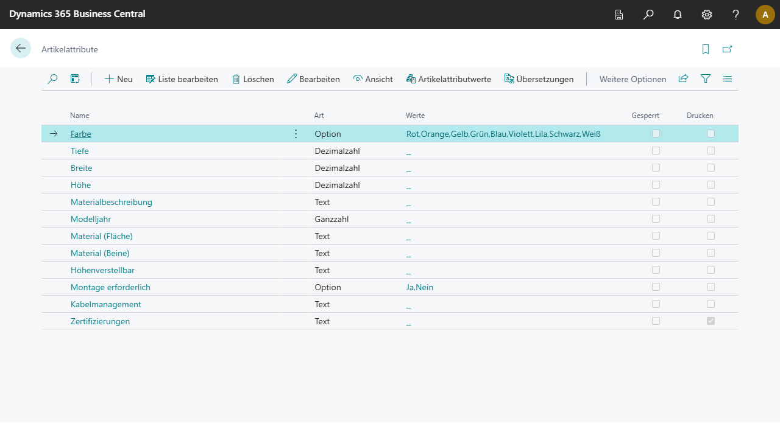Open the notifications bell icon

tap(678, 15)
